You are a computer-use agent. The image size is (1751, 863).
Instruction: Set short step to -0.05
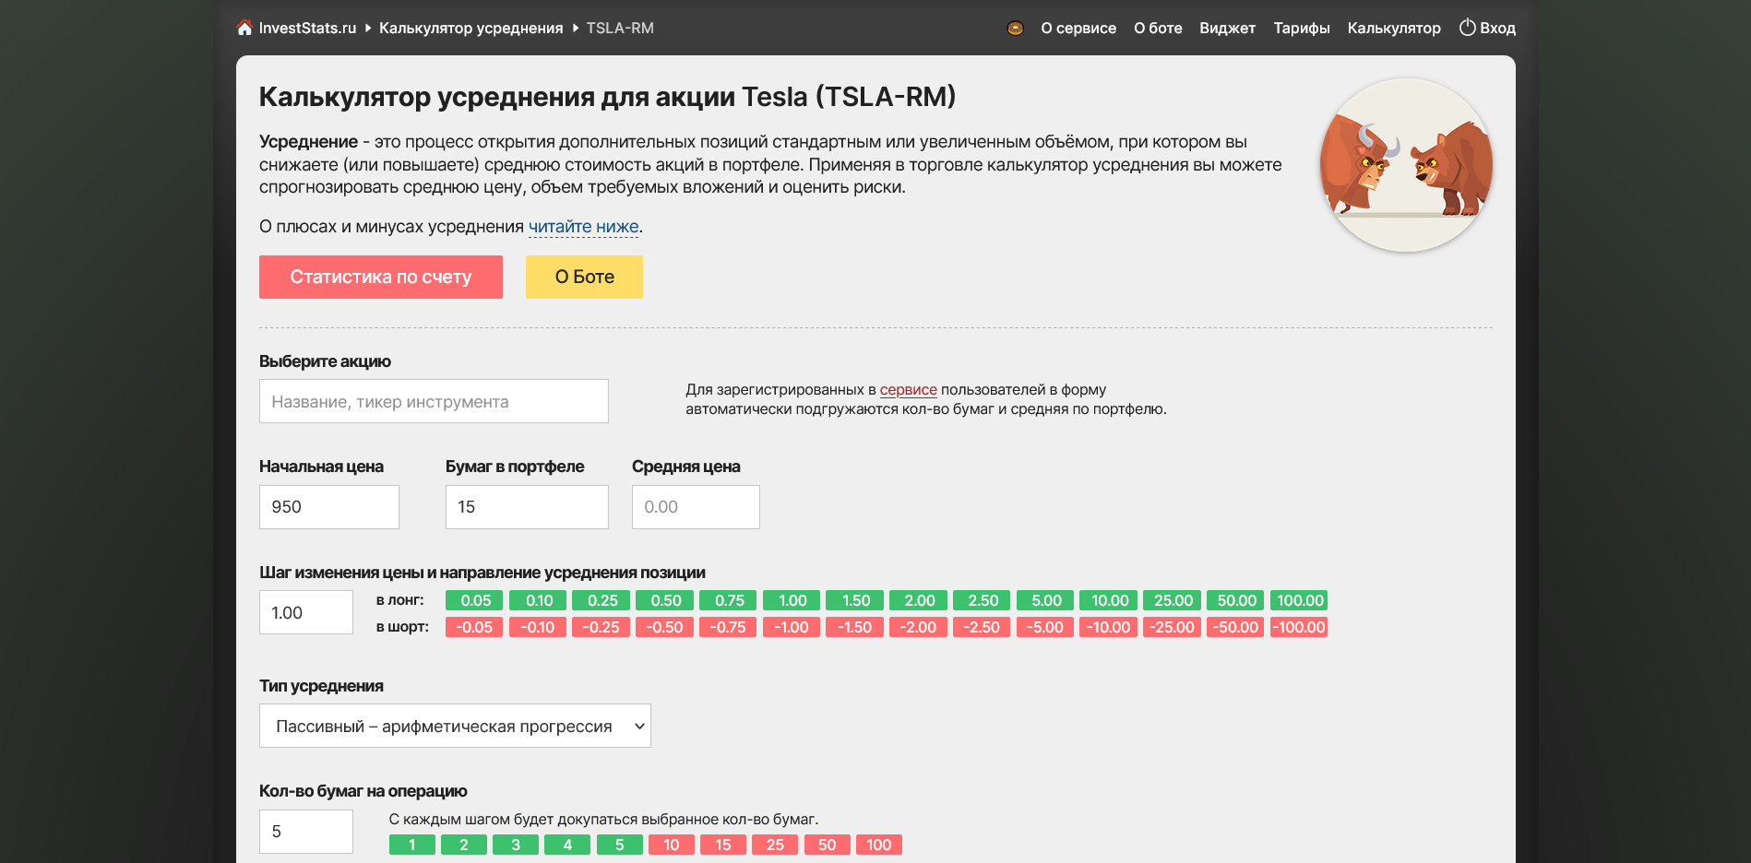474,627
